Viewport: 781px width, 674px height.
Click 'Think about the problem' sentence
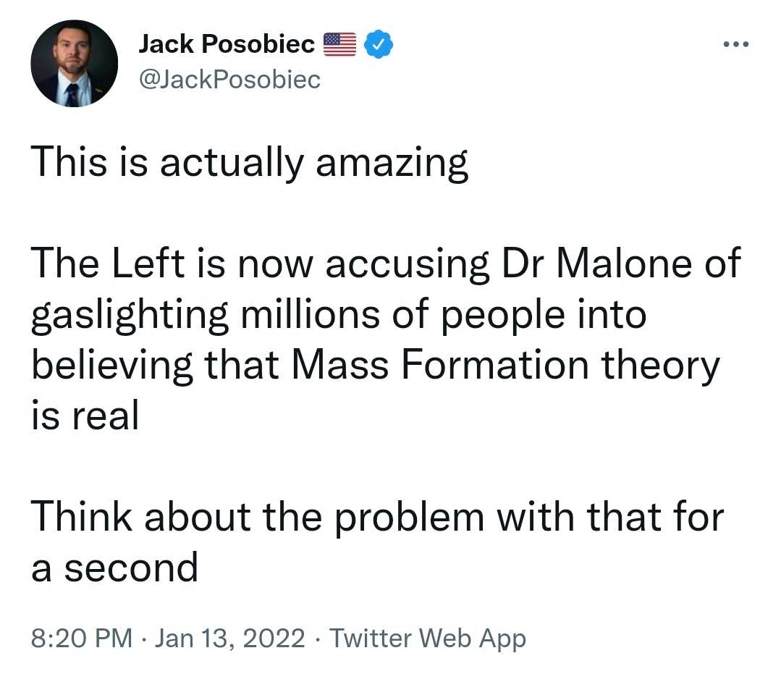point(258,518)
